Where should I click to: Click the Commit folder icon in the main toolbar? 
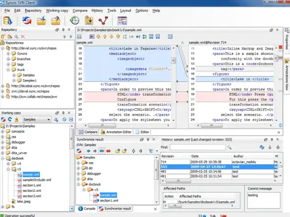[56, 20]
